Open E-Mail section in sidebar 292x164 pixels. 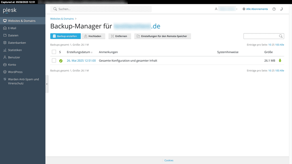[x=12, y=28]
